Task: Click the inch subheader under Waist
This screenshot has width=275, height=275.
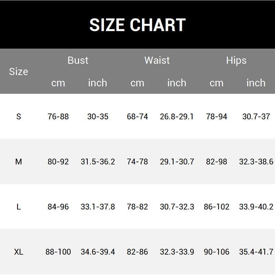Action: click(177, 83)
